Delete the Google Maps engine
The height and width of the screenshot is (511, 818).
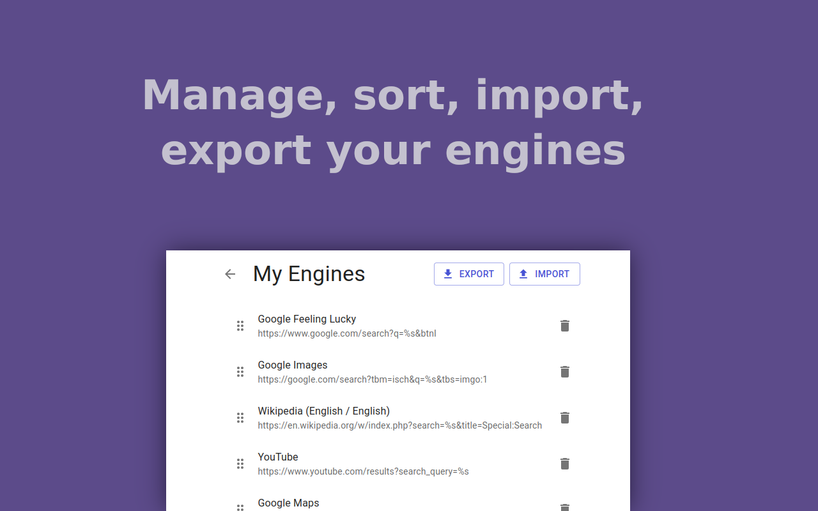[564, 507]
